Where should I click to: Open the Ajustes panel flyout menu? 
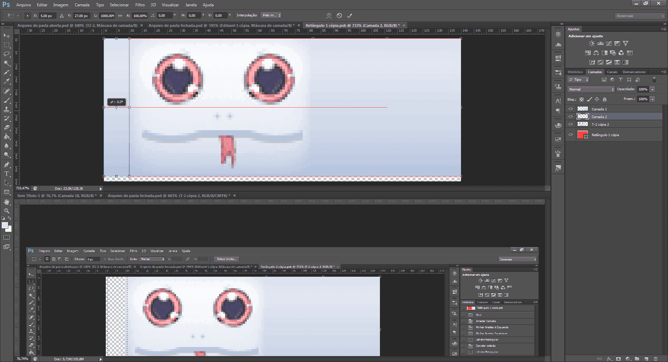tap(664, 29)
